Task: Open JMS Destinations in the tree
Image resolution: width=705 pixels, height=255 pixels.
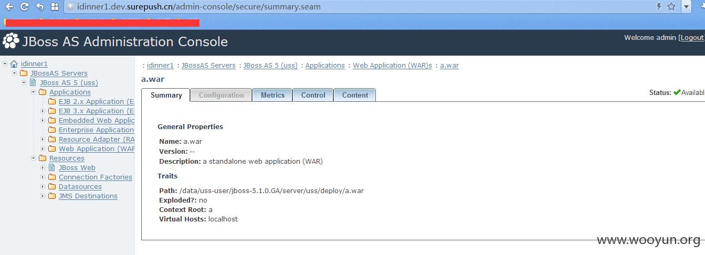Action: pyautogui.click(x=88, y=196)
